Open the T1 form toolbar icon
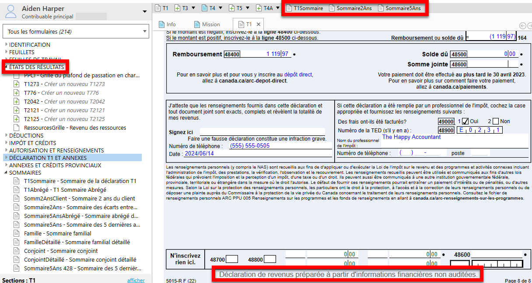Viewport: 532px width, 283px height. pos(158,8)
